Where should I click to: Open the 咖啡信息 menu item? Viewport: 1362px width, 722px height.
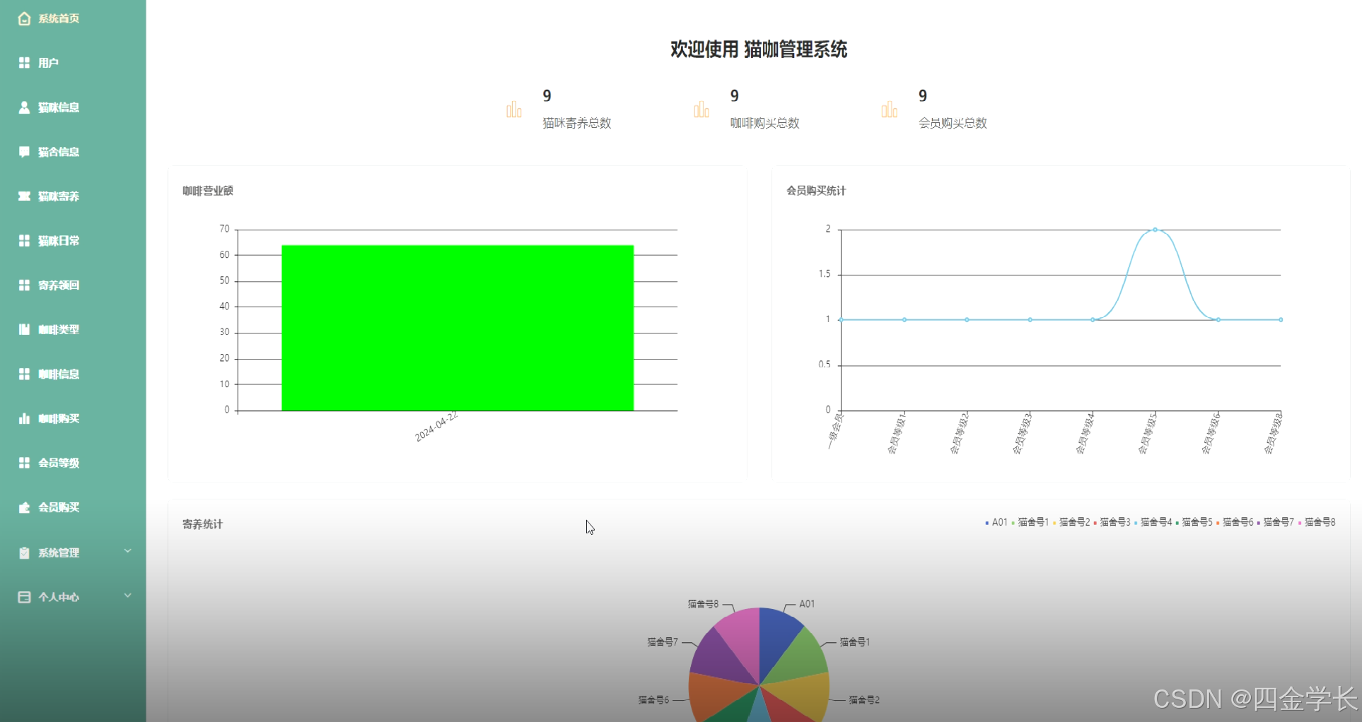tap(73, 374)
